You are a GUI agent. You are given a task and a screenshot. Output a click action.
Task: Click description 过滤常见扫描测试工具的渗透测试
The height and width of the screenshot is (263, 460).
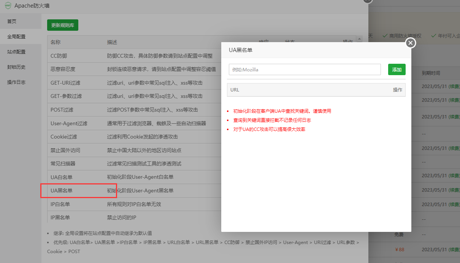pyautogui.click(x=144, y=164)
